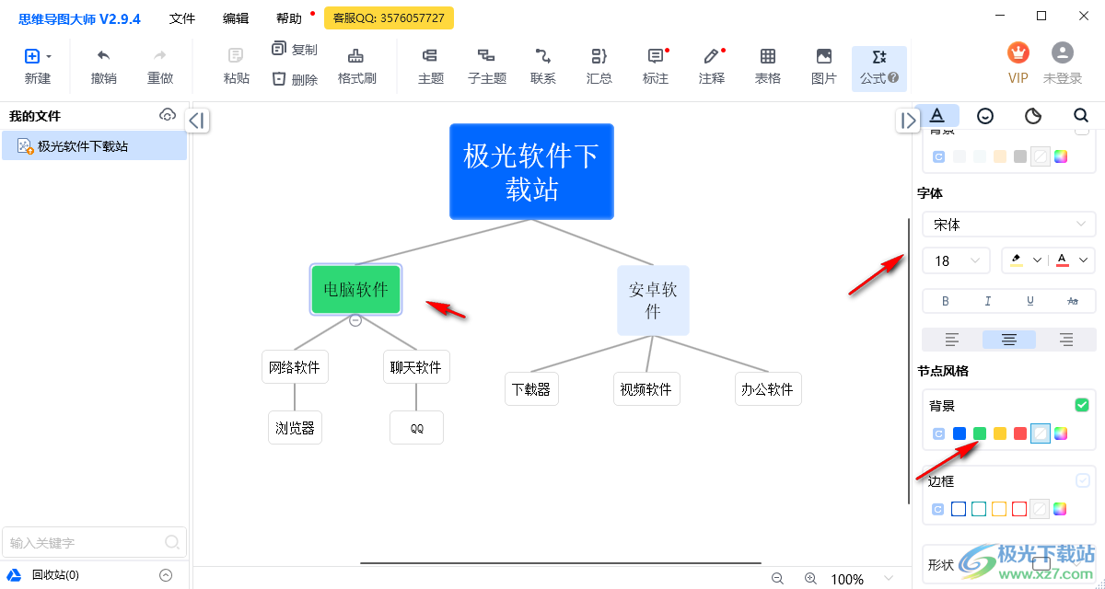Screen dimensions: 1105x589
Task: Select the 安卓软件 node
Action: (653, 300)
